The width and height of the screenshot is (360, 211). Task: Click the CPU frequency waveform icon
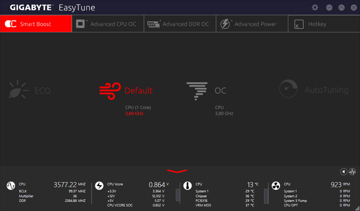[11, 185]
